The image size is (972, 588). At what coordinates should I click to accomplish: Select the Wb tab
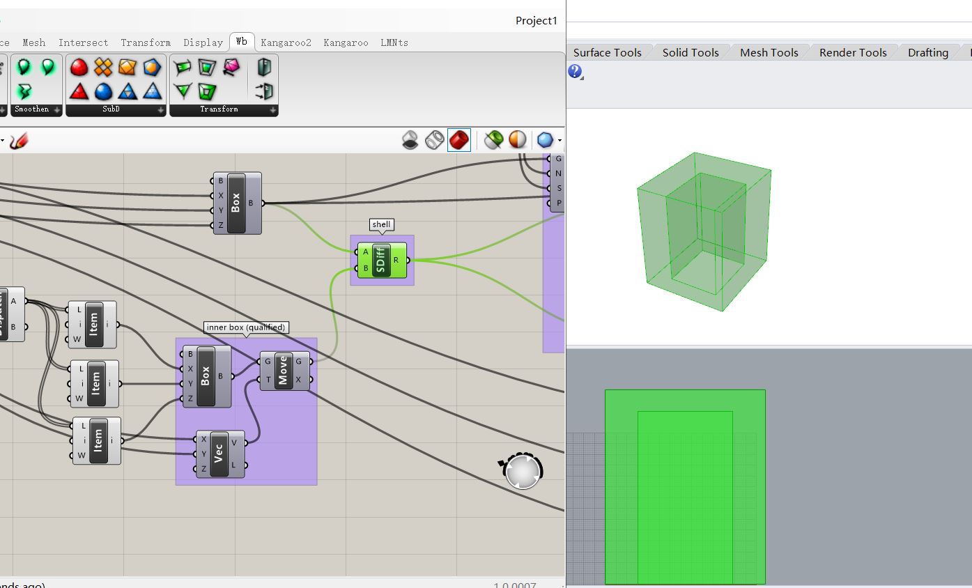click(242, 42)
